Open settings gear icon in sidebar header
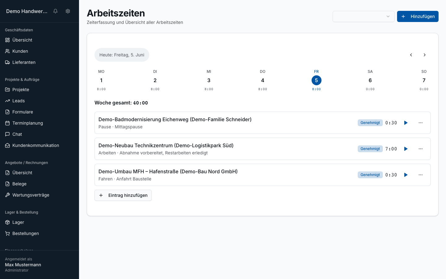The image size is (446, 279). pos(68,11)
